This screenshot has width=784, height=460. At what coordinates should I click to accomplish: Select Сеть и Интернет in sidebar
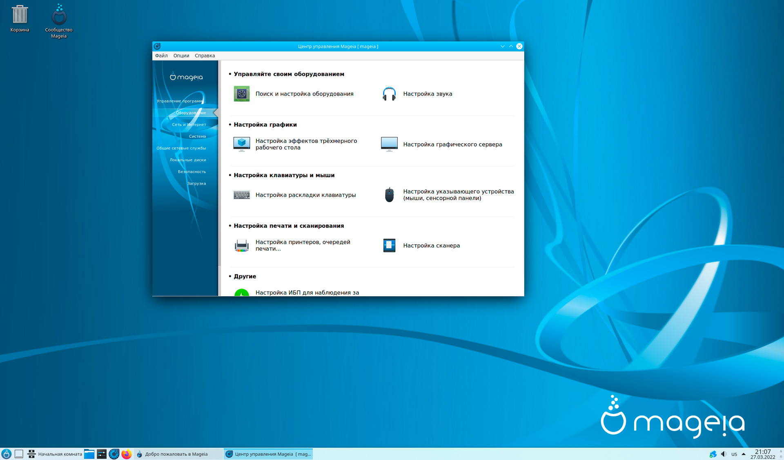coord(189,124)
